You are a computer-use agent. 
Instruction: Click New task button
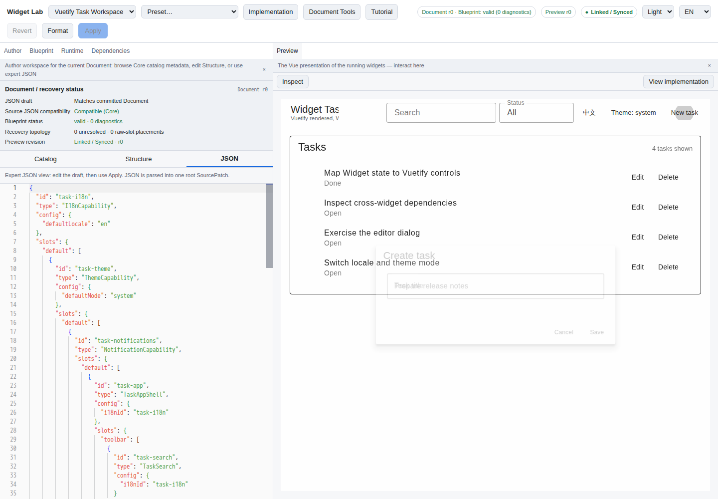pyautogui.click(x=684, y=113)
